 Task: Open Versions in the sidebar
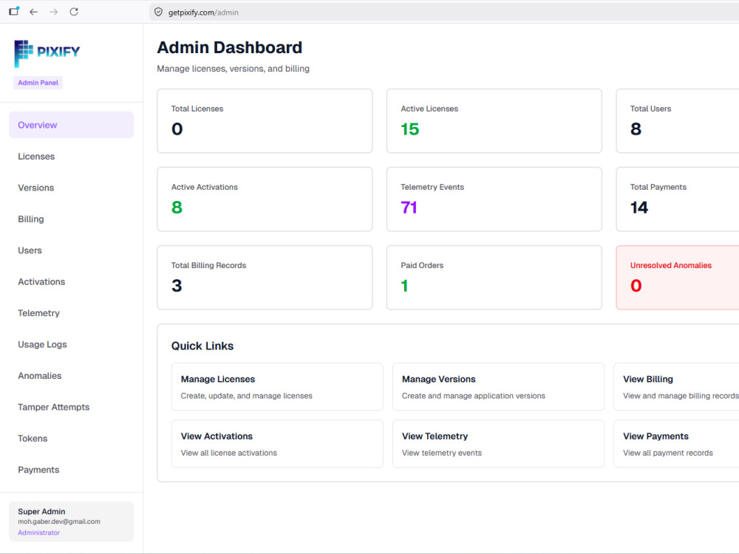(71, 188)
